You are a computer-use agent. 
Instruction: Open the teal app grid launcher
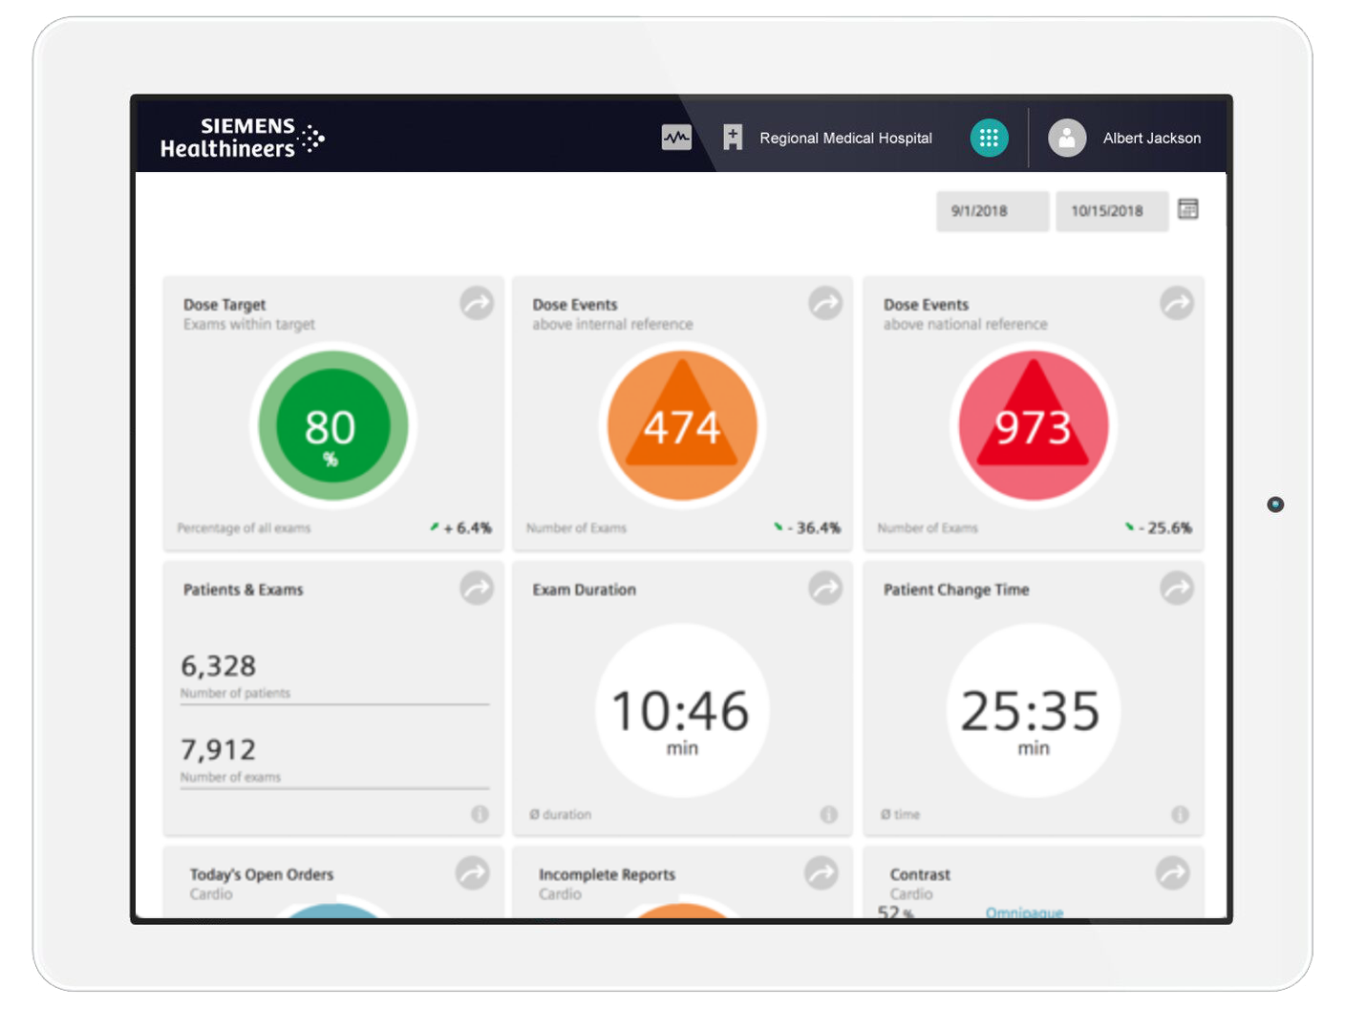tap(989, 138)
